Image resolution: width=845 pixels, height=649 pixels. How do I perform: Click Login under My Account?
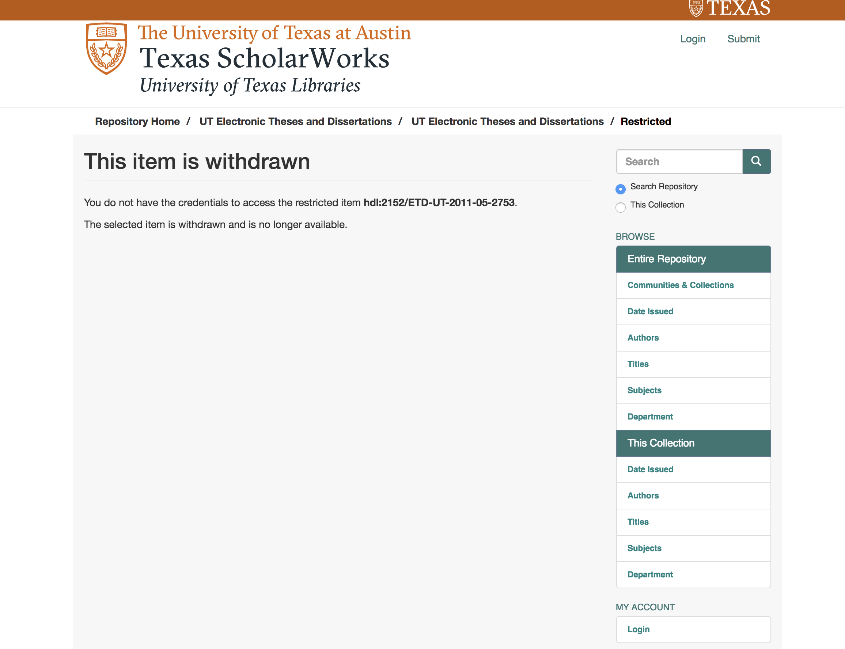(638, 629)
